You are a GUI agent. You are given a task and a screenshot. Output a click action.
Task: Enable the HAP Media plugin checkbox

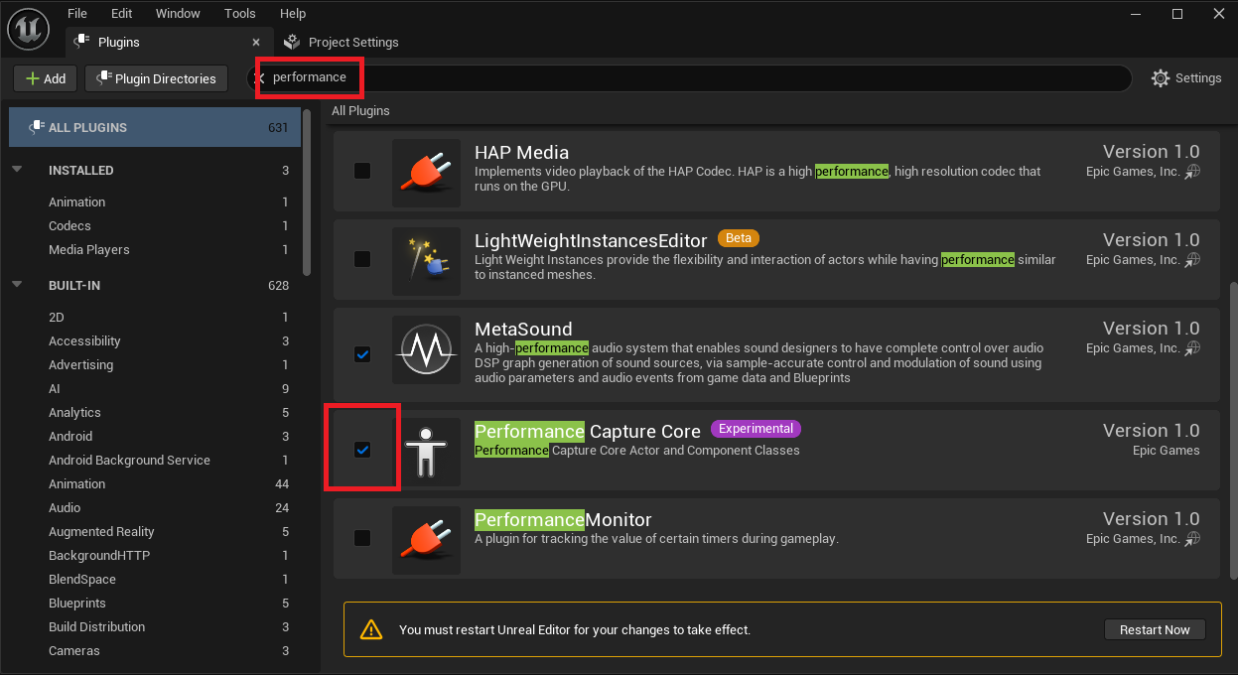[x=362, y=172]
